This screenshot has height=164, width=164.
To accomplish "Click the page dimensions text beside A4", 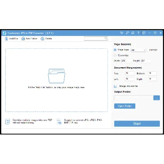I will click(153, 50).
